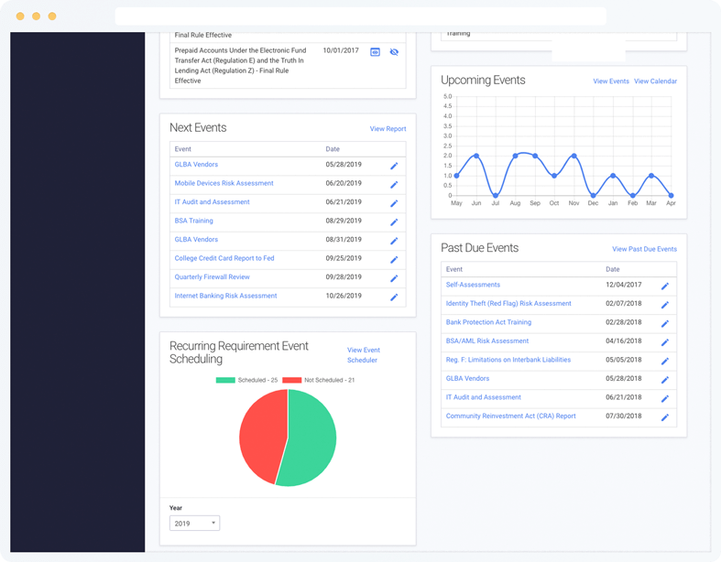Edit the Mobile Devices Risk Assessment event
721x562 pixels.
tap(394, 185)
